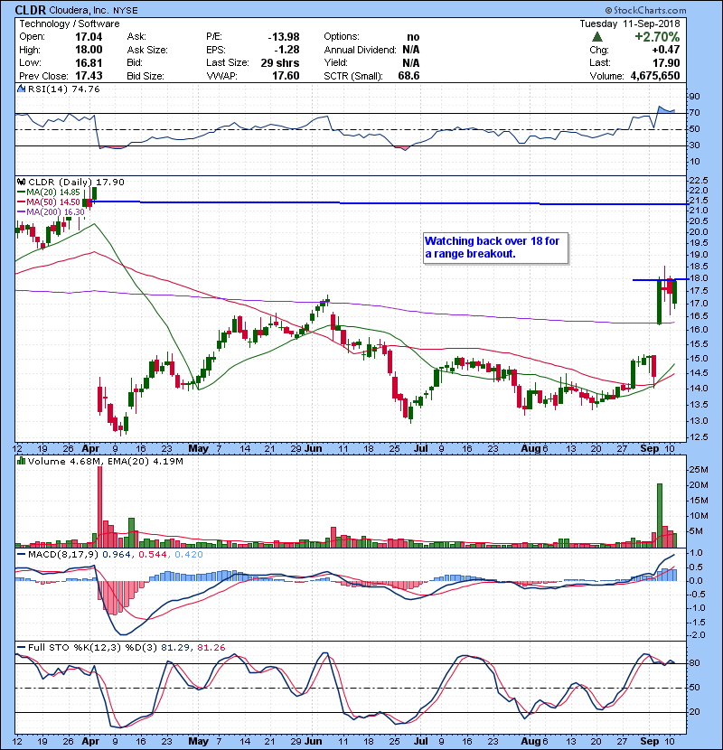Click the date Tuesday 11-Sep-2018

[x=630, y=23]
